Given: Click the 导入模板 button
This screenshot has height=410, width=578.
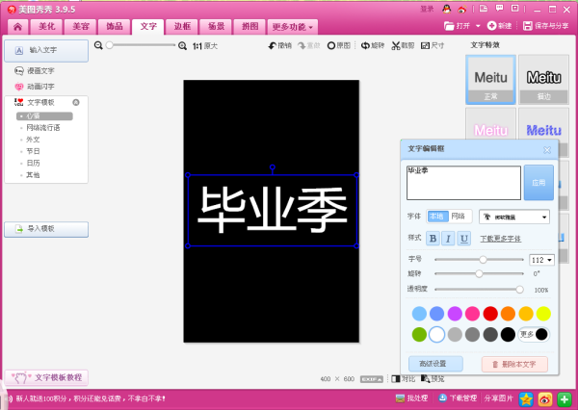Looking at the screenshot, I should coord(46,229).
